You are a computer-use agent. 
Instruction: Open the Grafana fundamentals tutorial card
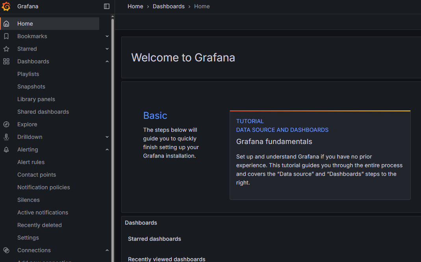pyautogui.click(x=320, y=155)
